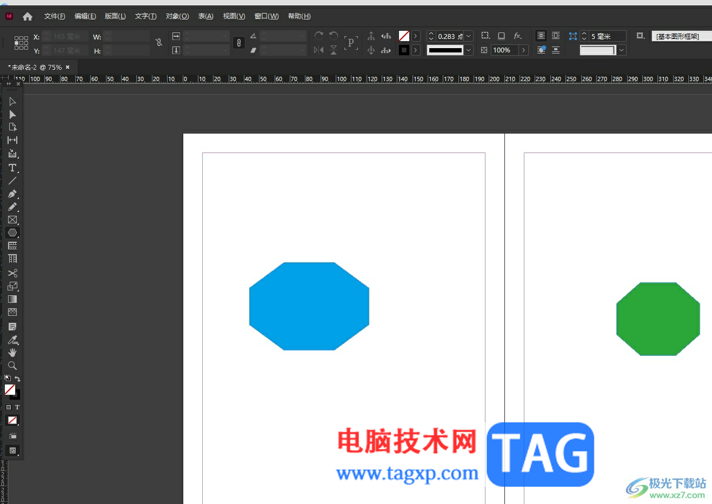This screenshot has height=504, width=712.
Task: Open the 窗口 (Window) menu
Action: [267, 16]
